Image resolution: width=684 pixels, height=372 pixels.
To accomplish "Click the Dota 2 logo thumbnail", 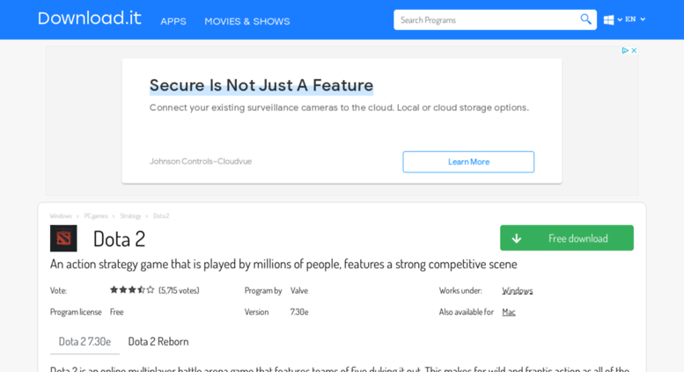I will (63, 238).
